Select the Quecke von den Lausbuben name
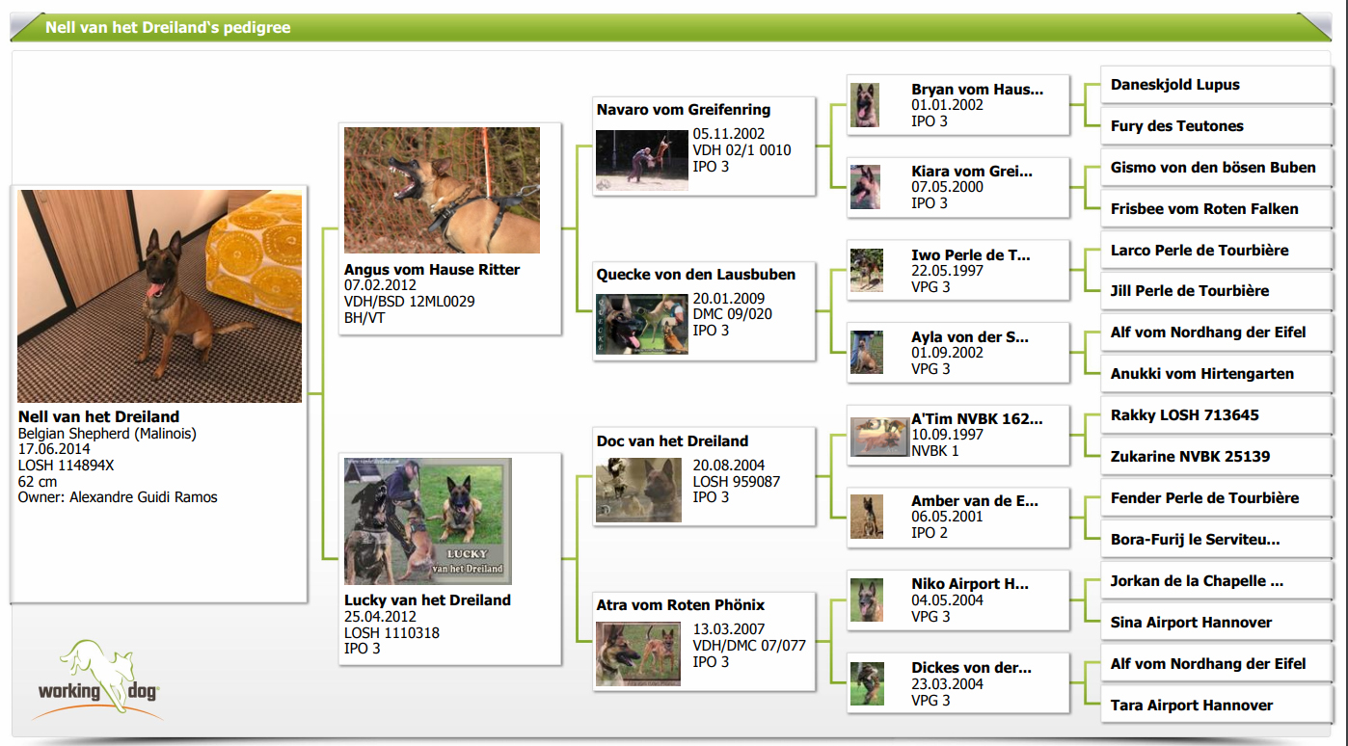This screenshot has width=1348, height=746. pyautogui.click(x=696, y=275)
